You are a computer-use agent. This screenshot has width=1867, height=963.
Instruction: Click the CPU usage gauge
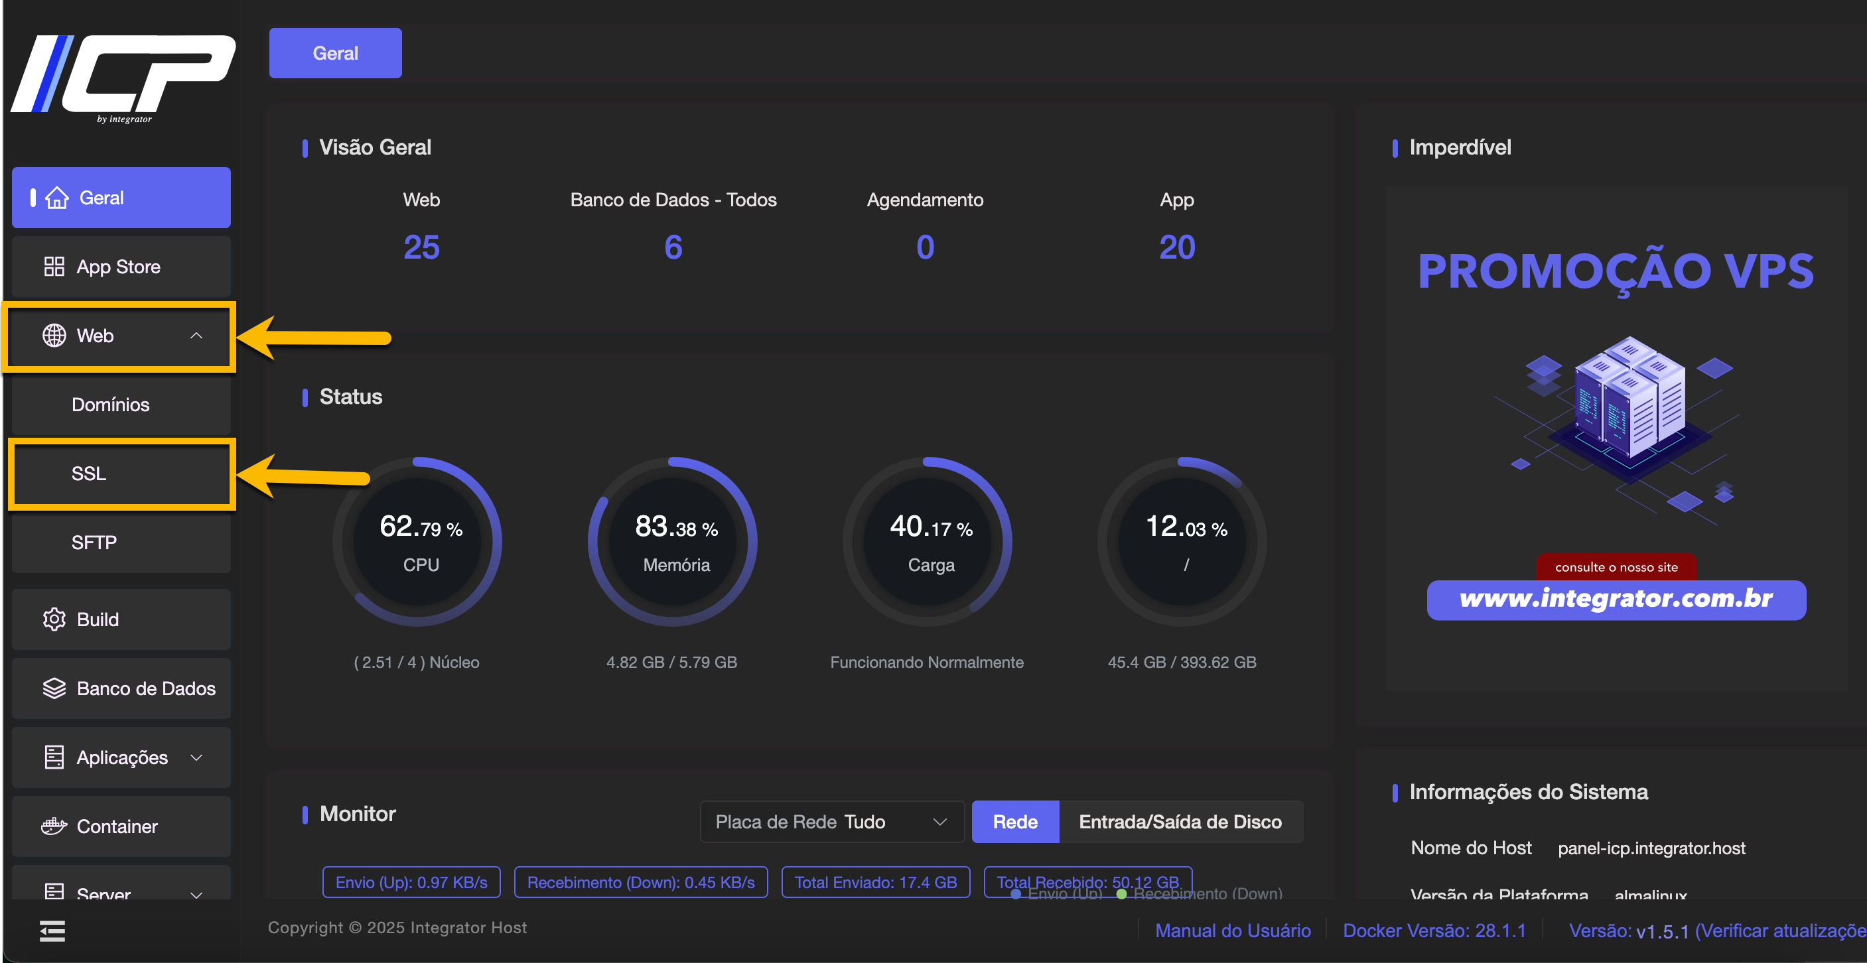419,542
